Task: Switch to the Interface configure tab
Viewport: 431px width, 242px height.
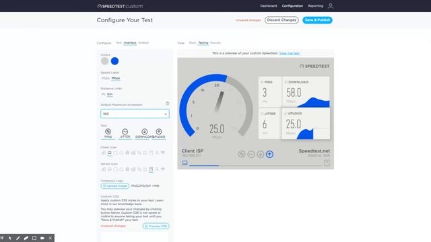Action: click(x=130, y=43)
